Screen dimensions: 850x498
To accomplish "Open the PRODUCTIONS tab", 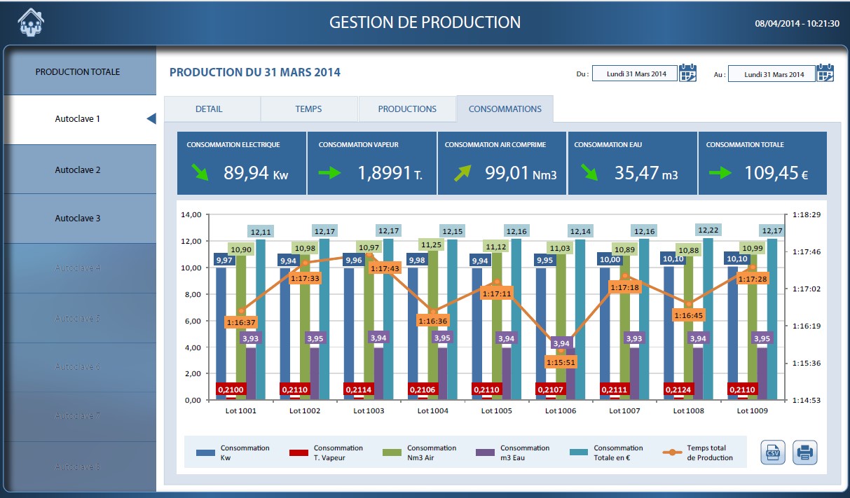I will click(x=407, y=109).
